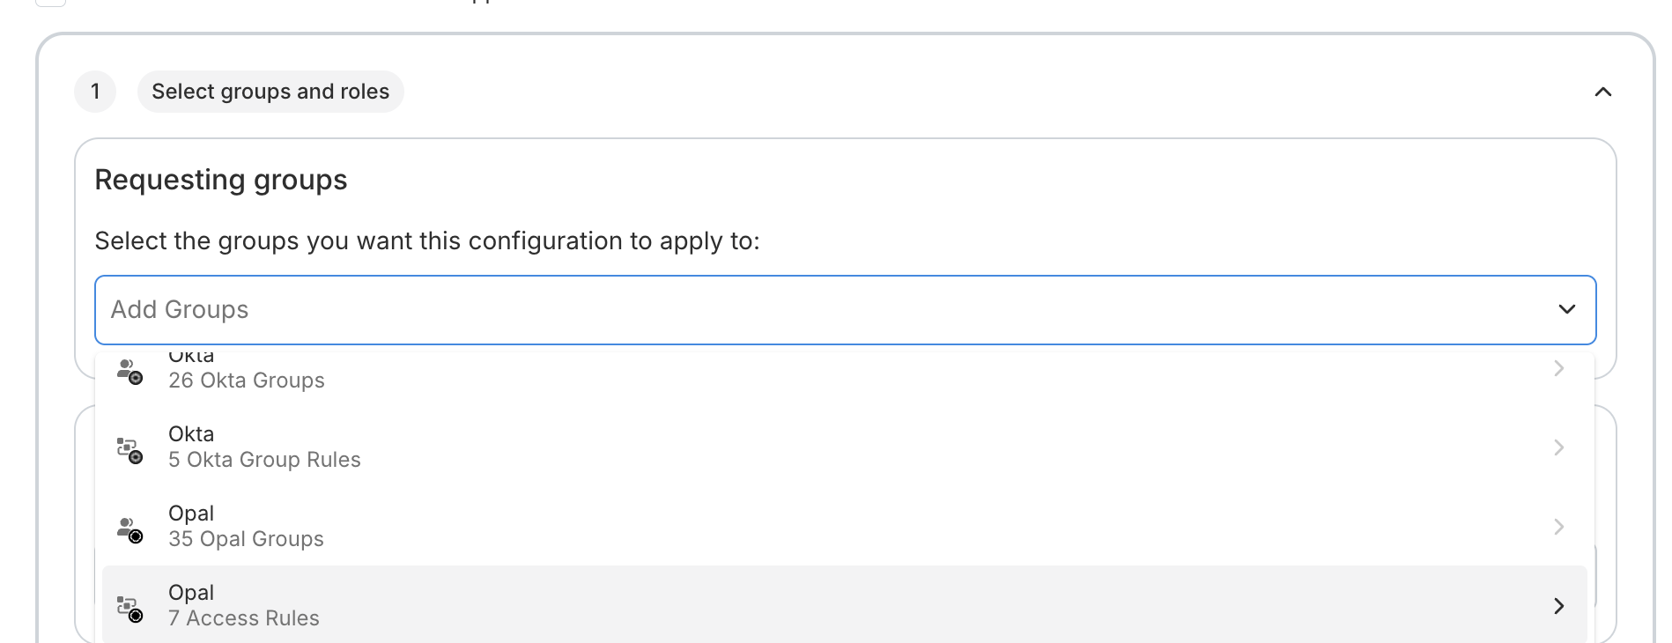Expand the 5 Okta Group Rules entry
The width and height of the screenshot is (1672, 643).
(1558, 447)
